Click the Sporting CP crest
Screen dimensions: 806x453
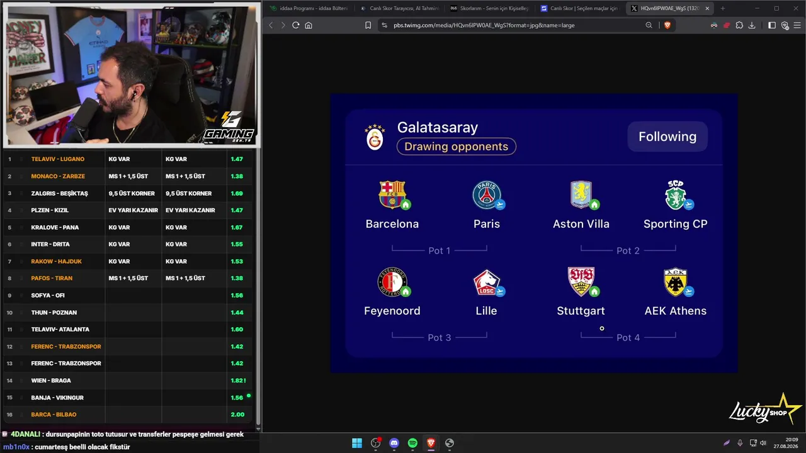pos(676,195)
